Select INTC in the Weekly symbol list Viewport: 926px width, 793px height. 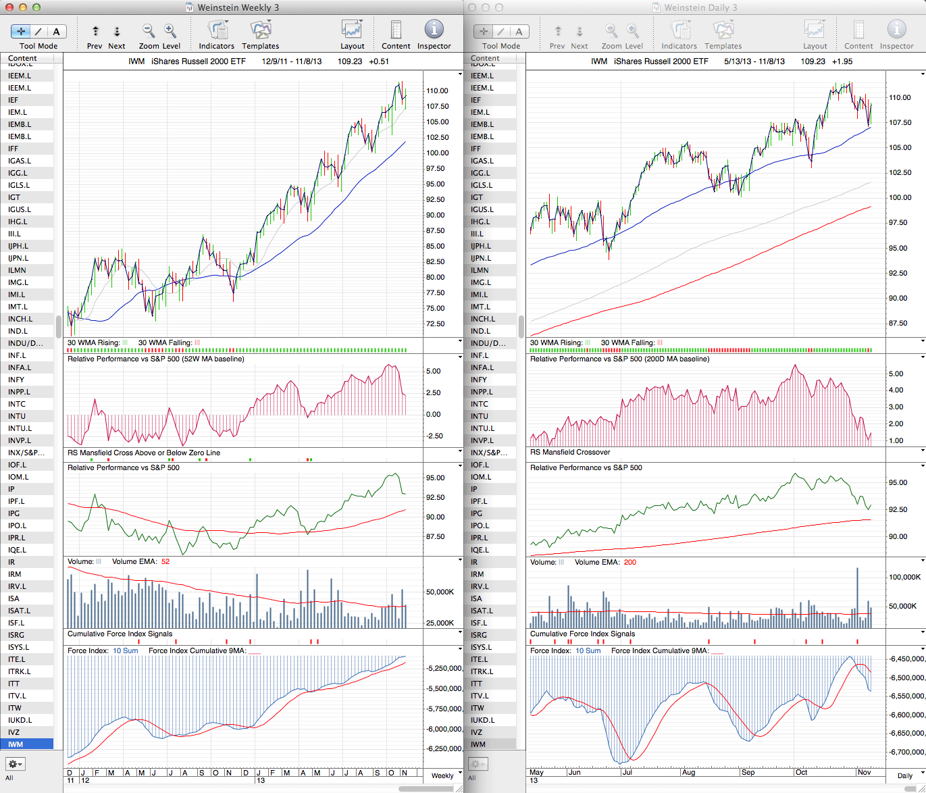18,404
